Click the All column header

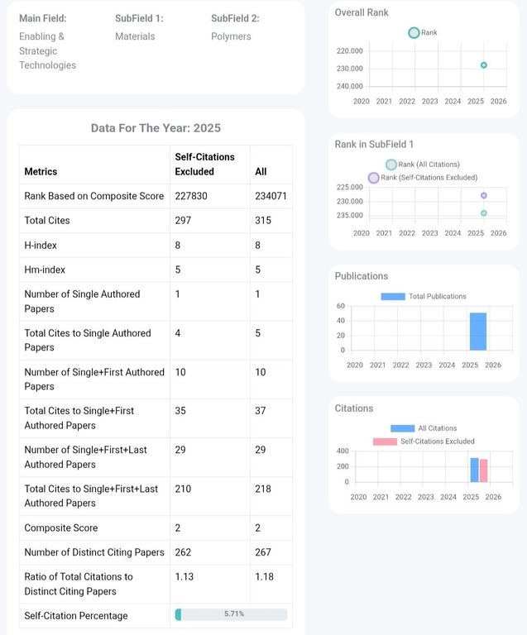261,171
